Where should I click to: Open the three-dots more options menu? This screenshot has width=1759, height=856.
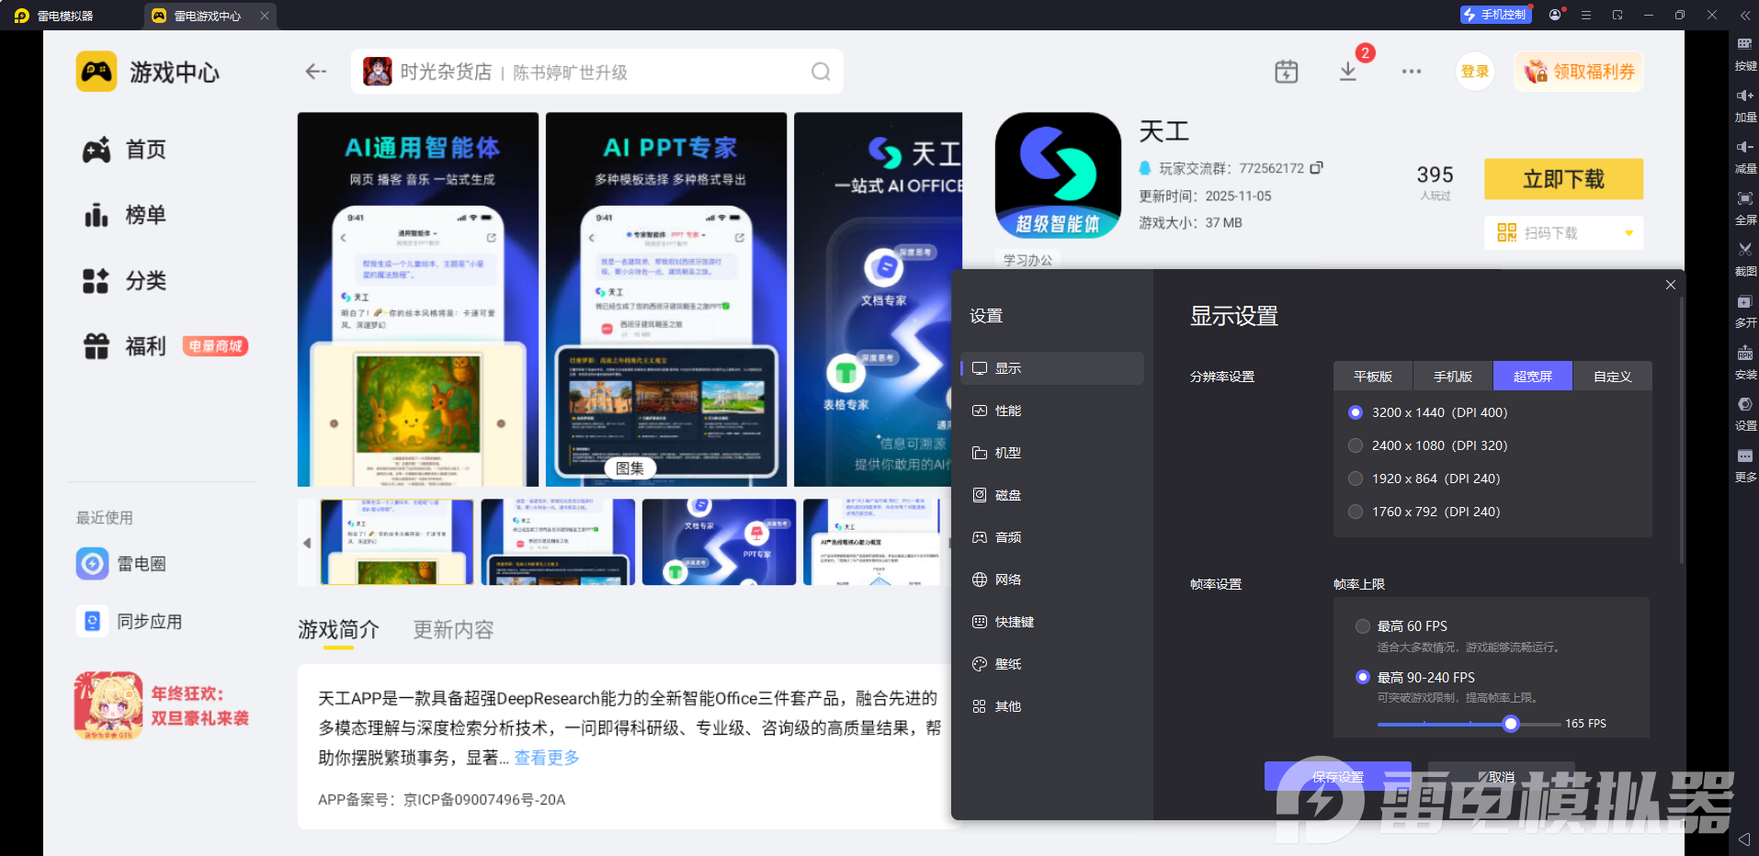pyautogui.click(x=1412, y=72)
